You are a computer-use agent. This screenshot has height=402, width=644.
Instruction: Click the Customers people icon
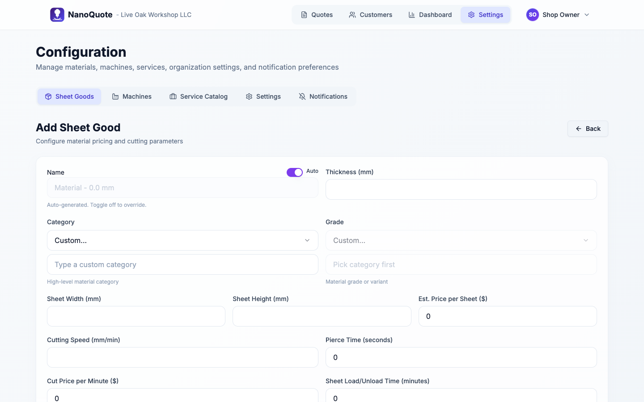(352, 15)
